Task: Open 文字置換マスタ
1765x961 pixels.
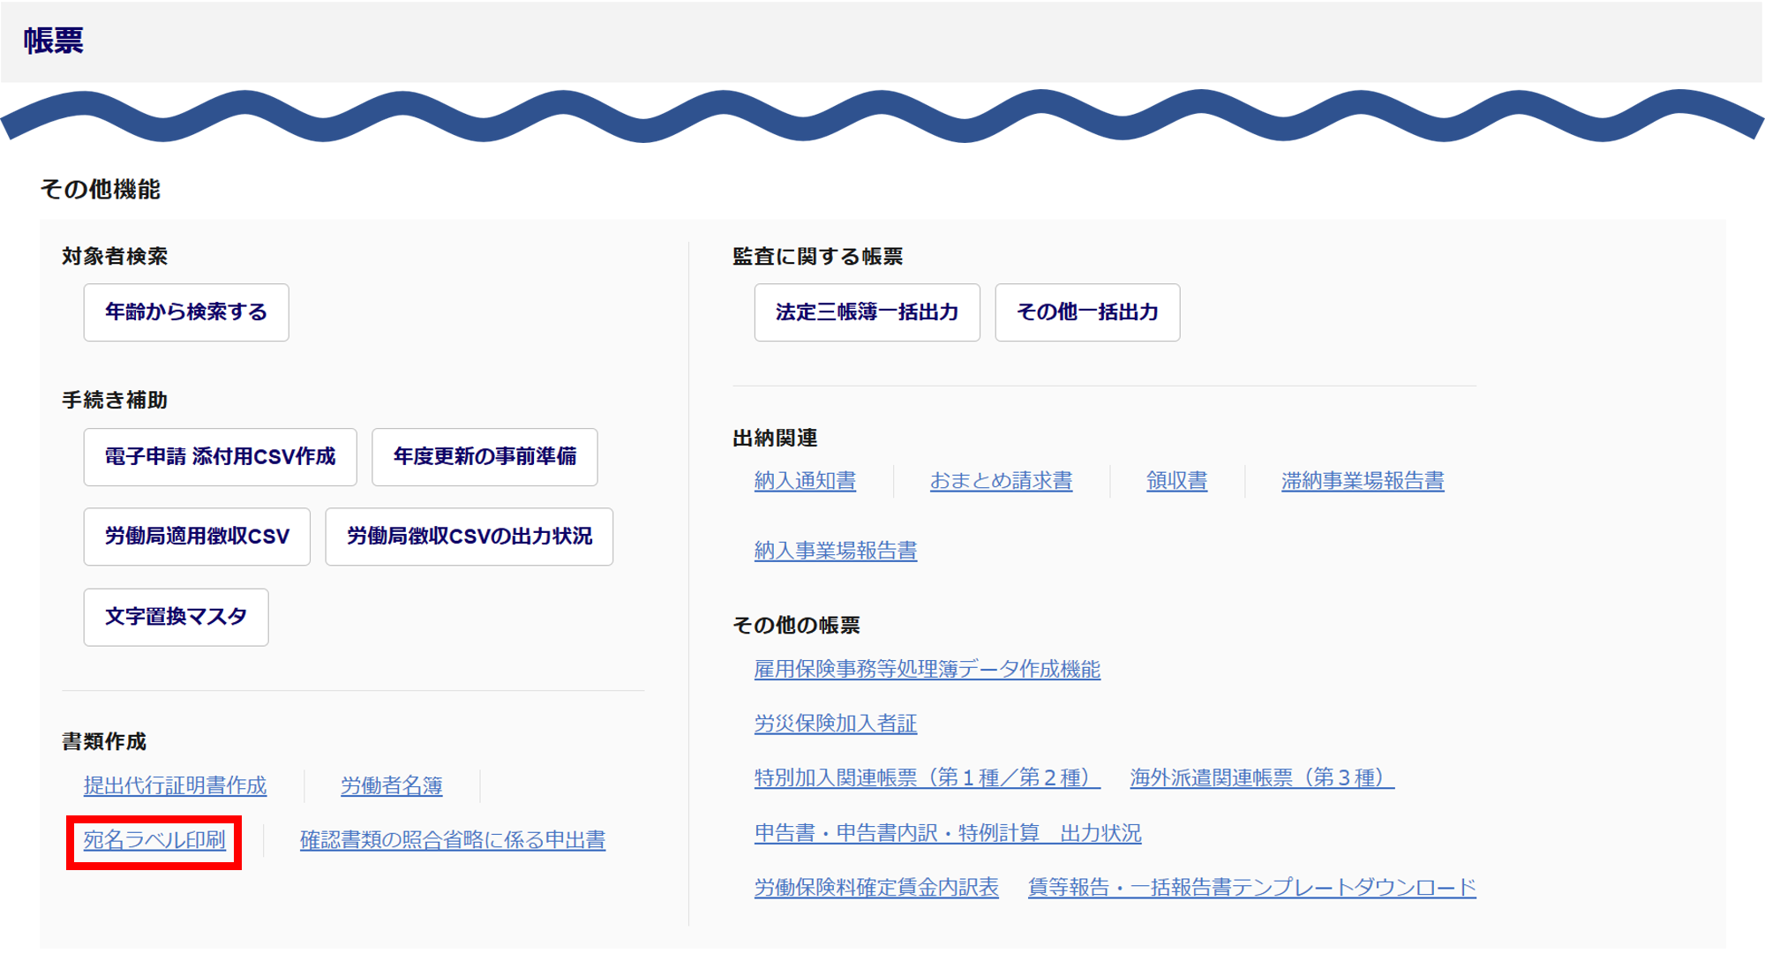Action: coord(176,617)
